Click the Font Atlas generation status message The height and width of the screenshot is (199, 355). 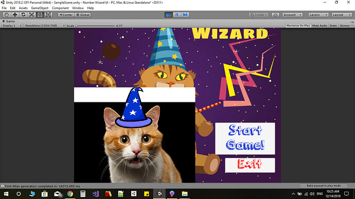pyautogui.click(x=43, y=186)
